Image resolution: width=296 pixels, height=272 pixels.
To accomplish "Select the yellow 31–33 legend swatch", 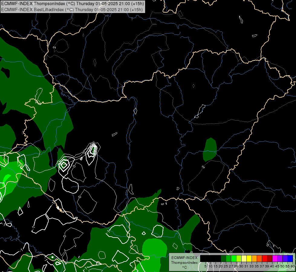I will click(x=249, y=258).
